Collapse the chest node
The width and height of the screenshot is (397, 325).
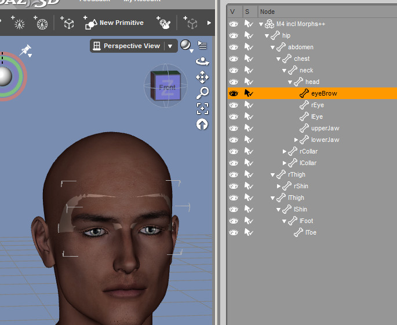[278, 59]
